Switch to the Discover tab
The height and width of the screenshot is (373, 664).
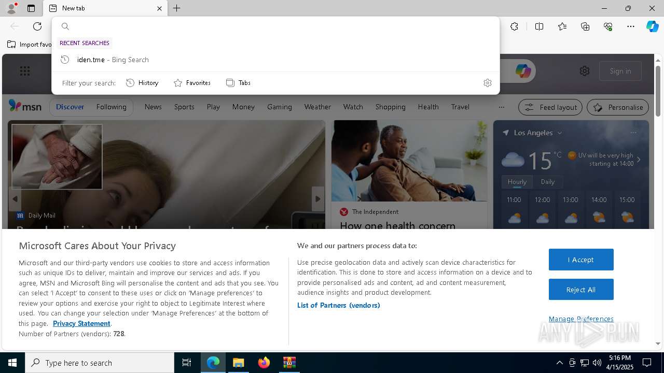coord(70,107)
